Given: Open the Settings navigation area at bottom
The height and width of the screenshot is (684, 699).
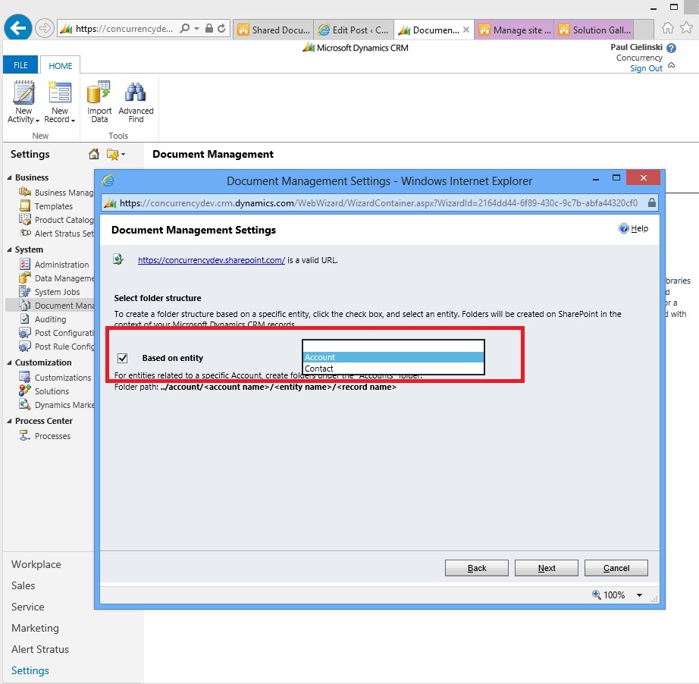Looking at the screenshot, I should [30, 670].
